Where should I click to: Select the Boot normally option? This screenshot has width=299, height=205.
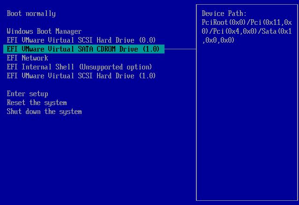pos(31,14)
